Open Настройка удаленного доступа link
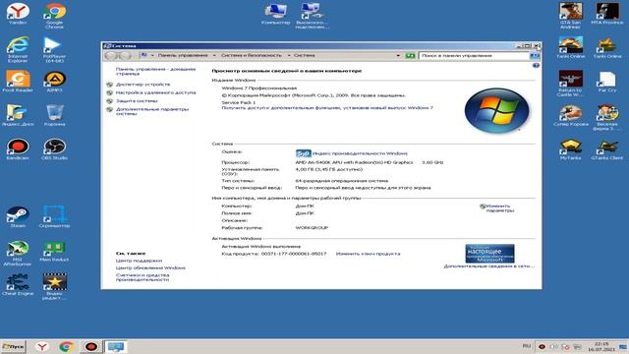This screenshot has height=354, width=629. coord(155,92)
